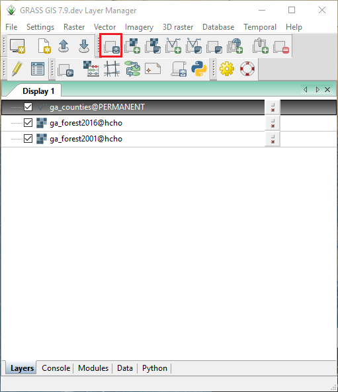The image size is (338, 392).
Task: Open the Georectifier tool
Action: point(112,69)
